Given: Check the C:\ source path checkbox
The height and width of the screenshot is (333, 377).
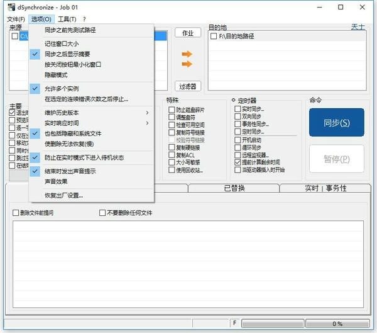Looking at the screenshot, I should pyautogui.click(x=15, y=36).
